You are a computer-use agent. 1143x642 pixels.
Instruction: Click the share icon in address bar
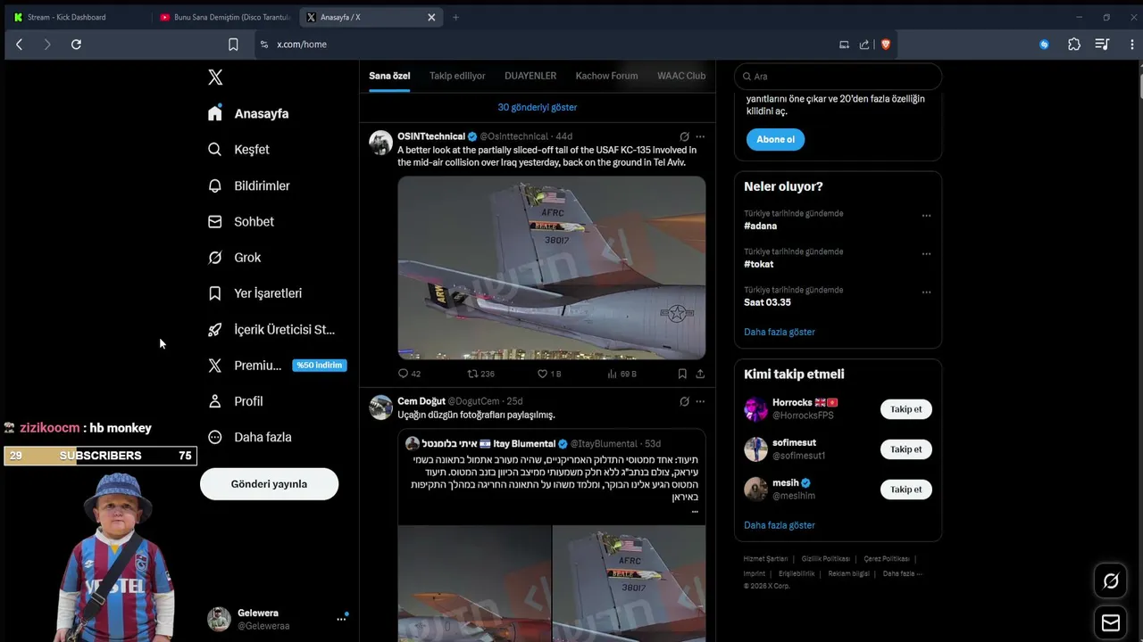click(864, 44)
